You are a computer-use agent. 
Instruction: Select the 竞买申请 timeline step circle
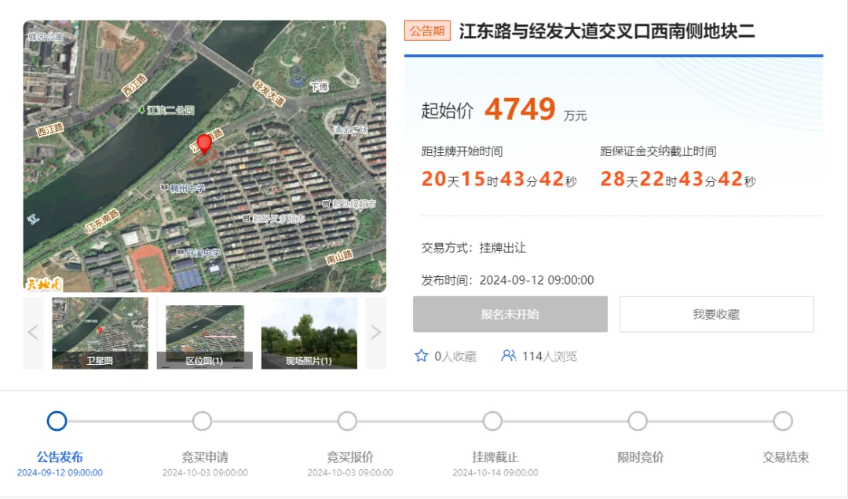tap(202, 421)
